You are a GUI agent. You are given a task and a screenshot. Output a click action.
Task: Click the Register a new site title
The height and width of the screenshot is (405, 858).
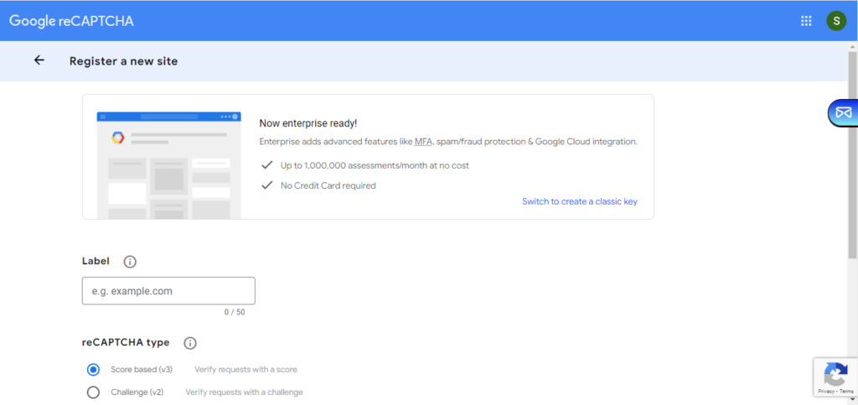tap(124, 61)
